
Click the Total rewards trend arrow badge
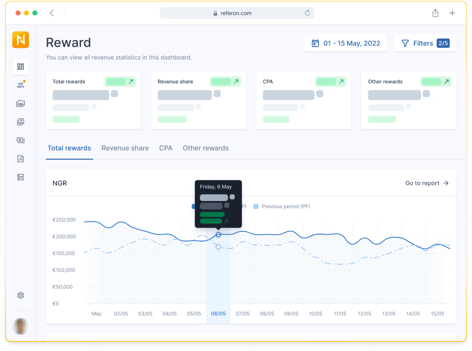[120, 81]
